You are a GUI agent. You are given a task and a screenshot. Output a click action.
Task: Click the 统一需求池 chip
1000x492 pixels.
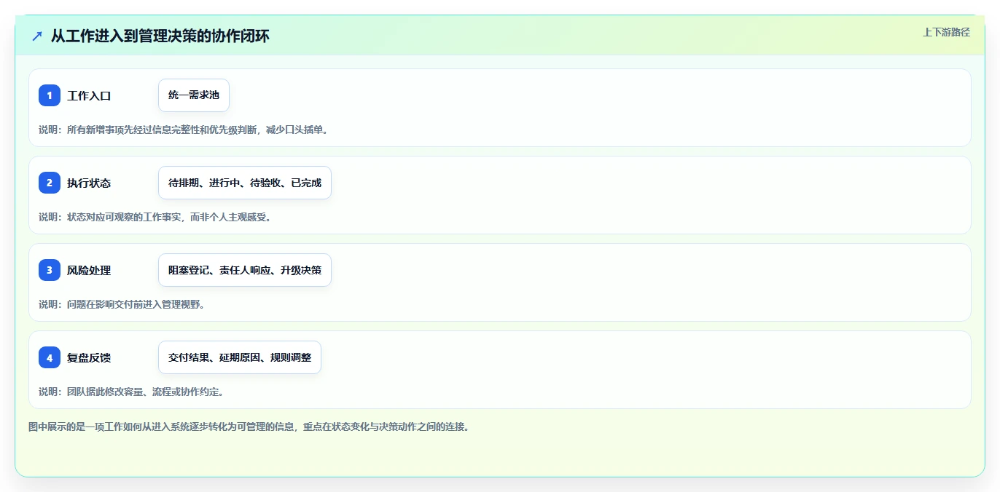tap(194, 95)
